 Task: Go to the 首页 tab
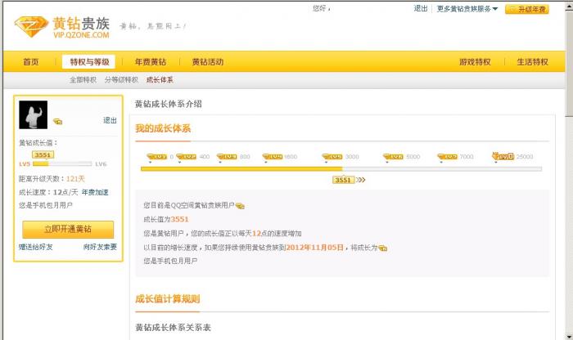[x=31, y=62]
